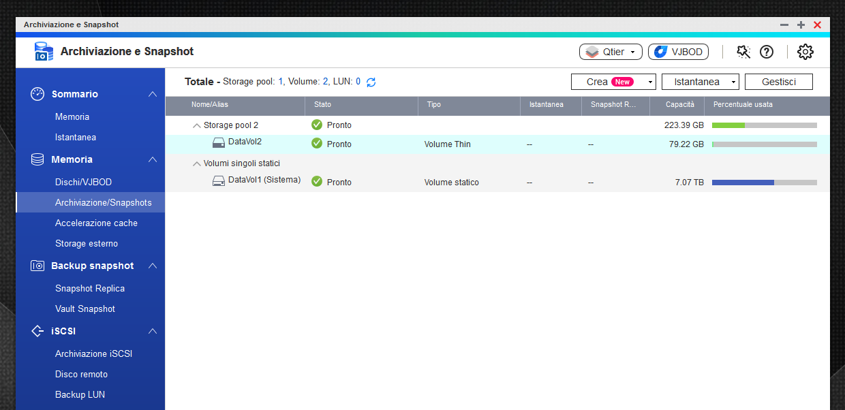Open the wizard magic wand icon
845x410 pixels.
pos(743,52)
